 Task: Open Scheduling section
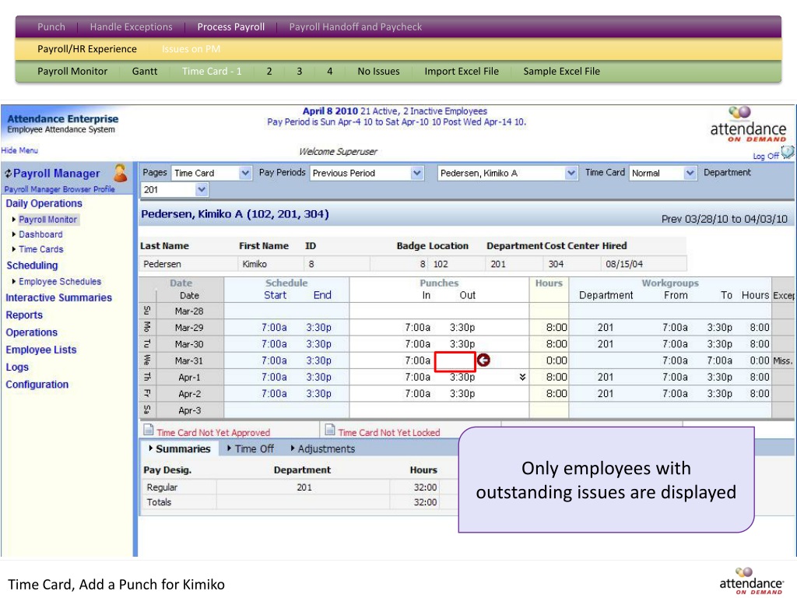tap(32, 266)
